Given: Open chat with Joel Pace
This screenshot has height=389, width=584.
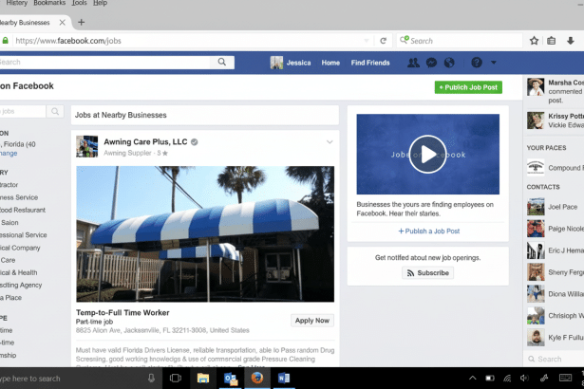Looking at the screenshot, I should [x=556, y=207].
